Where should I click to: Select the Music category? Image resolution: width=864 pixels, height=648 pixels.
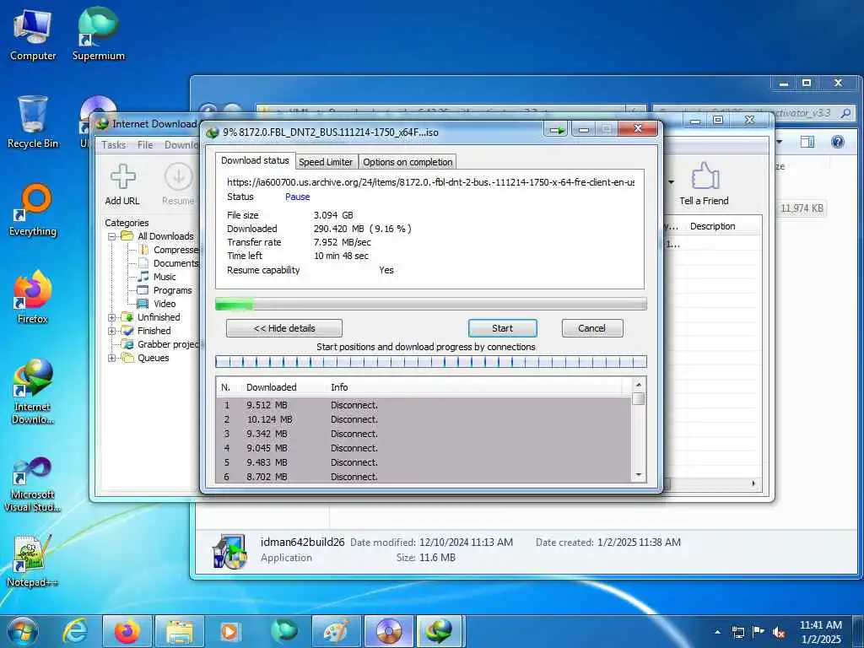[165, 277]
